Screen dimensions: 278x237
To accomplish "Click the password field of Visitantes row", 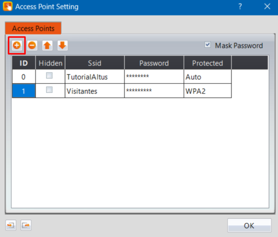I will tap(154, 91).
